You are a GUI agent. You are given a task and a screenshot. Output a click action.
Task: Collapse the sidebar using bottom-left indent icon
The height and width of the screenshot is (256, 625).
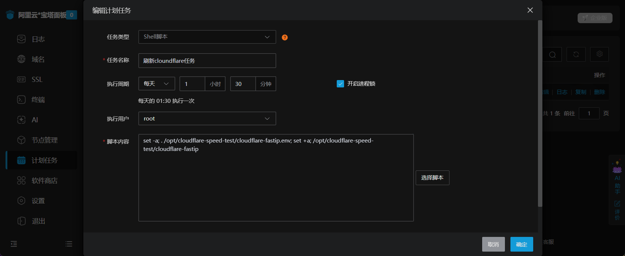[14, 244]
